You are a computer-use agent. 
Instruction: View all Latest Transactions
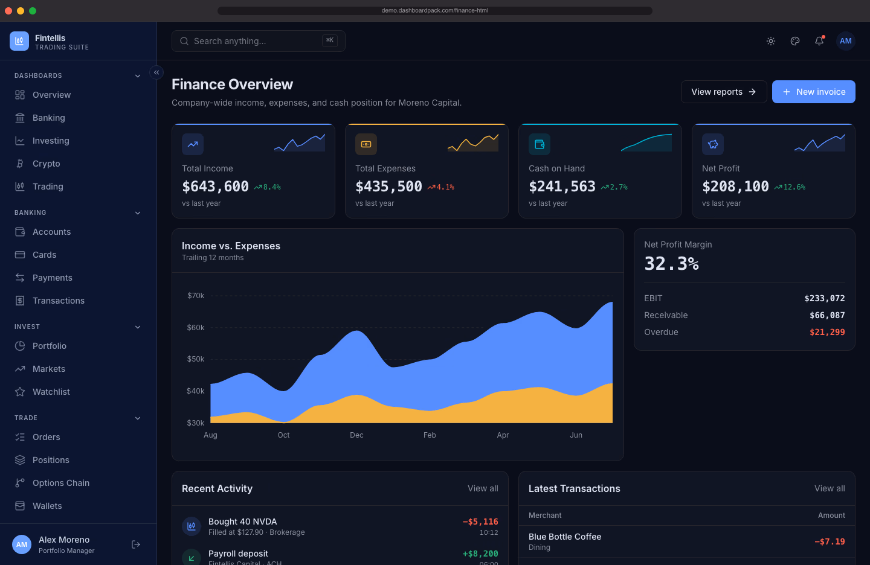830,488
